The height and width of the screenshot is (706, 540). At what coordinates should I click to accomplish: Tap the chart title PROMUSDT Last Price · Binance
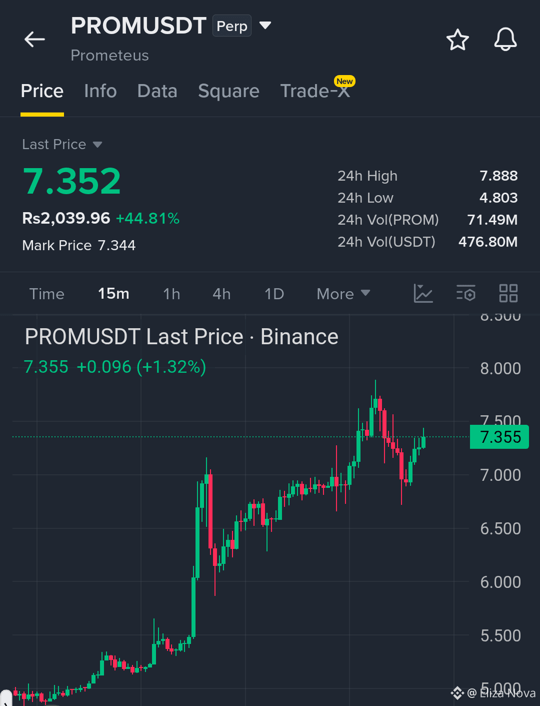click(181, 337)
